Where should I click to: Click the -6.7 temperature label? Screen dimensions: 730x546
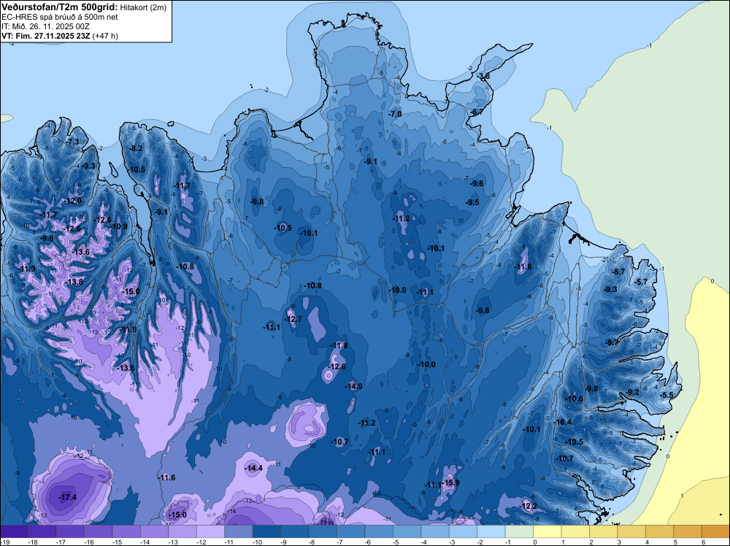(x=477, y=112)
